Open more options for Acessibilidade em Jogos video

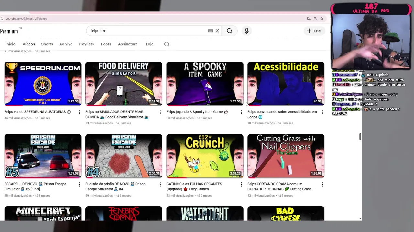click(322, 112)
